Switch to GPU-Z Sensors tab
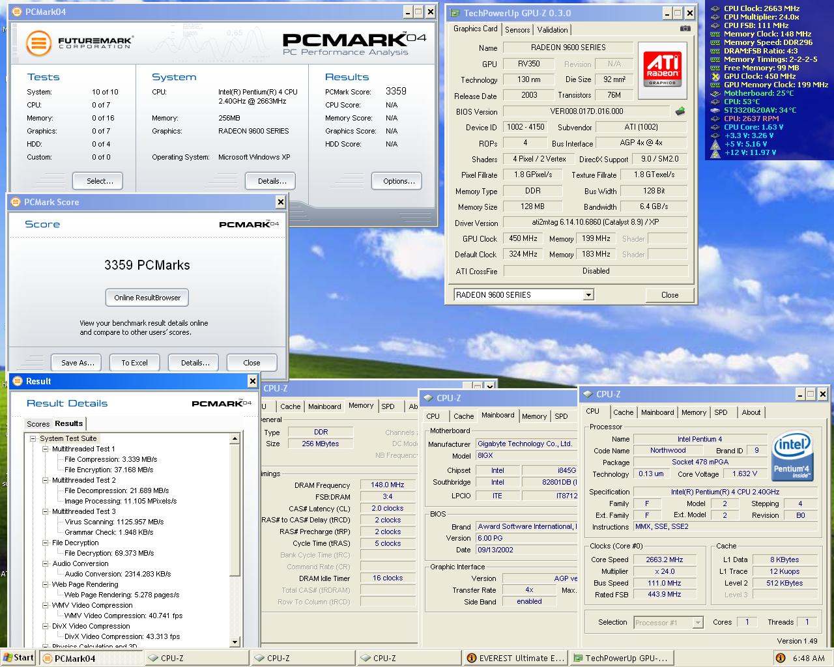The height and width of the screenshot is (667, 834). [517, 29]
